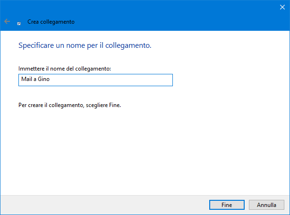Image resolution: width=290 pixels, height=215 pixels.
Task: Click the heading "Specificare un nome per il collegamento"
Action: [x=85, y=46]
